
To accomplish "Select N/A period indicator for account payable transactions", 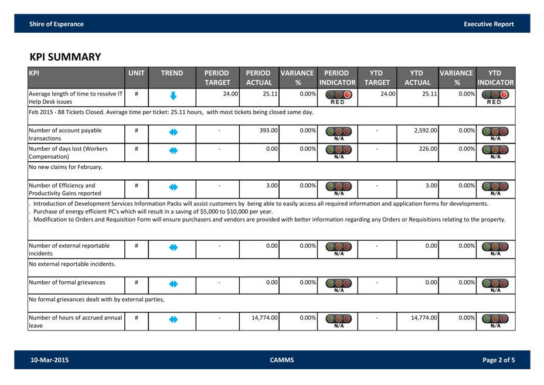I will tap(337, 134).
